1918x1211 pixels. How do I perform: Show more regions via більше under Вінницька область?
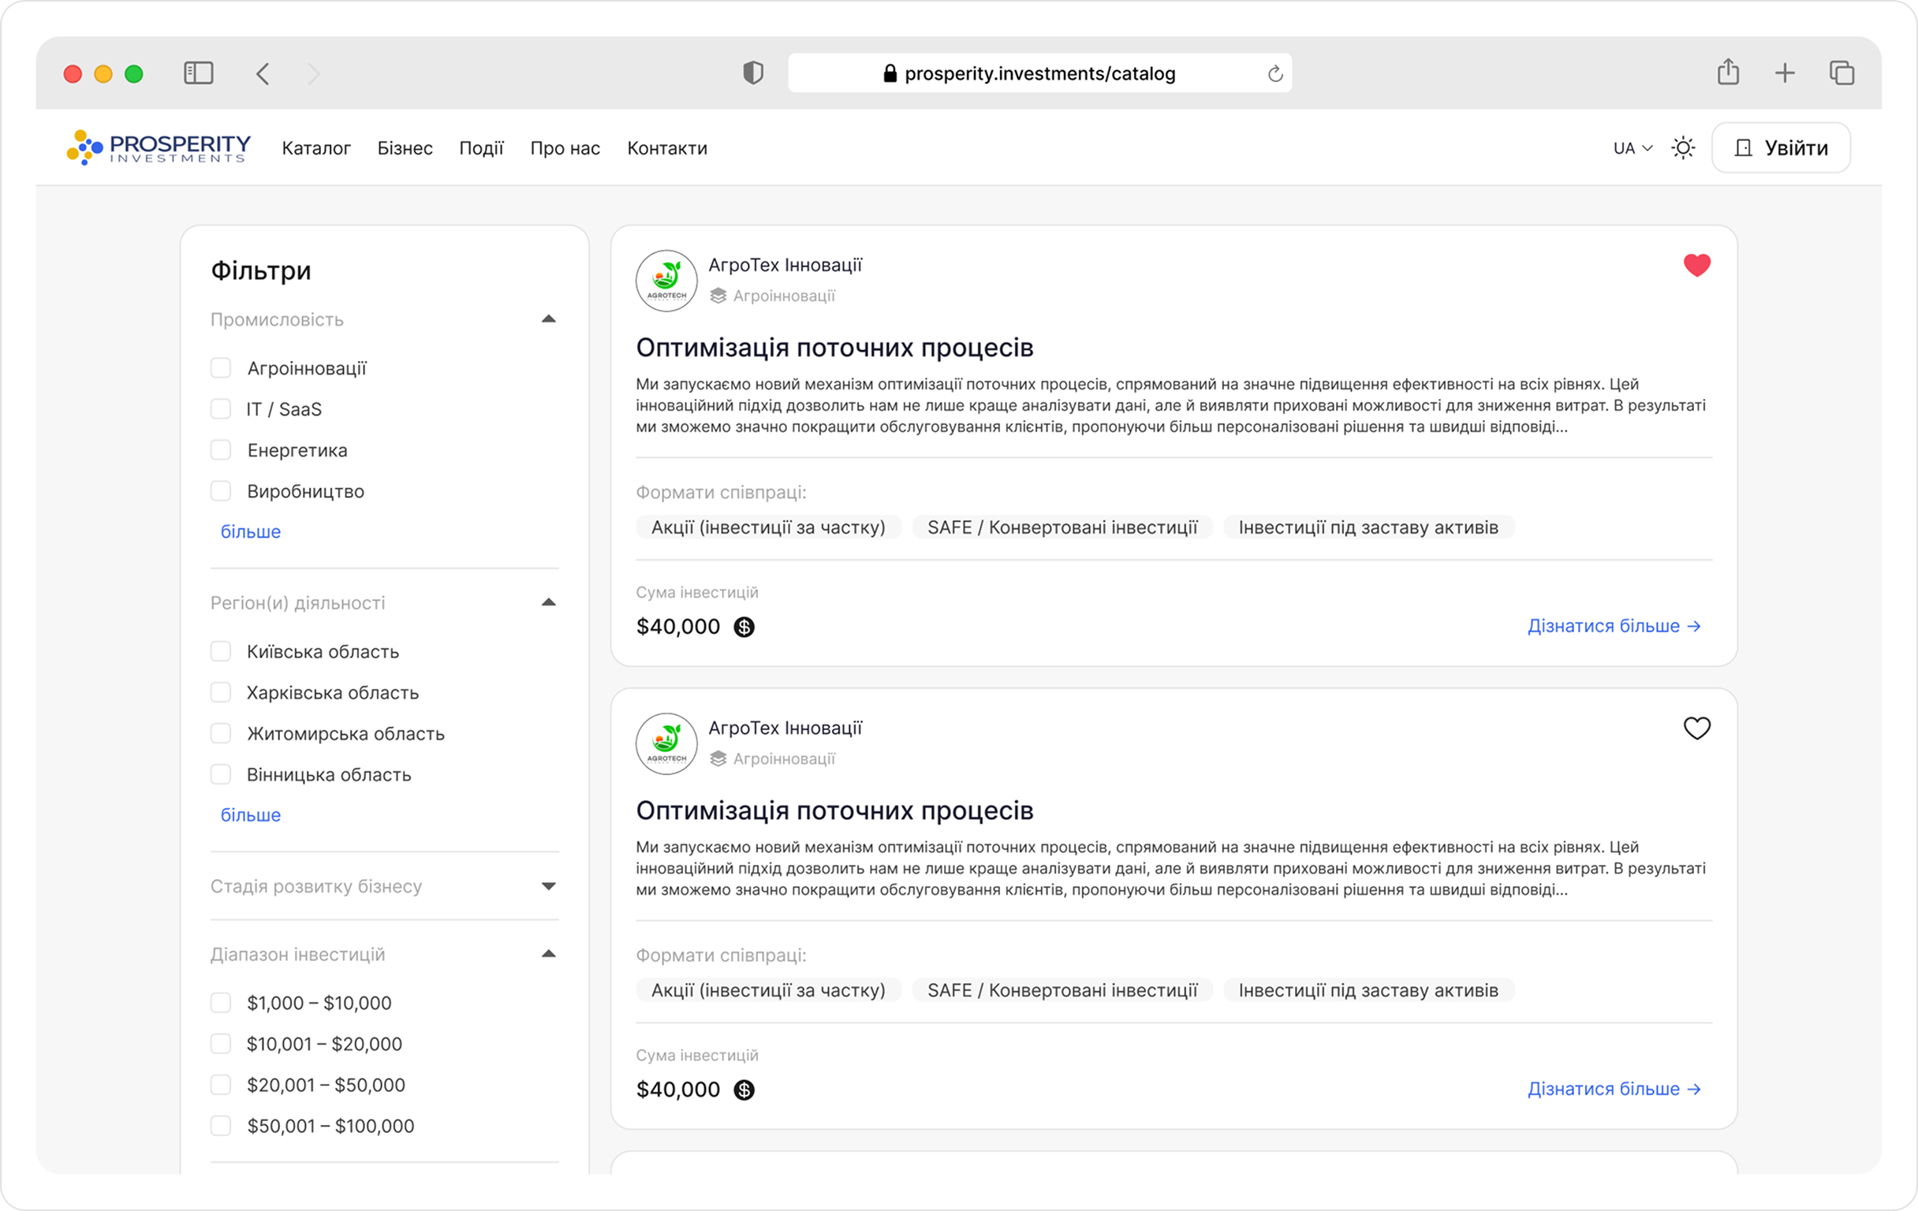coord(250,814)
